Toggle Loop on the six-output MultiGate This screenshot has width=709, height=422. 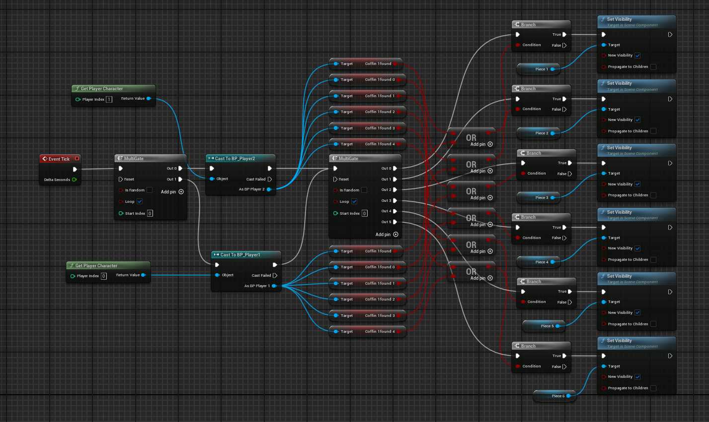354,201
